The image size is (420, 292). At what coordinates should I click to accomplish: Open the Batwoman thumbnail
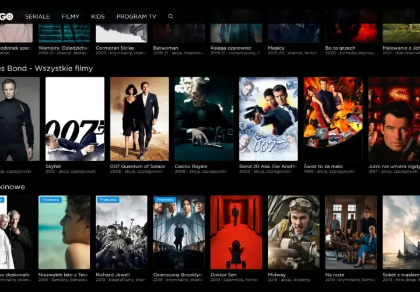click(x=178, y=33)
